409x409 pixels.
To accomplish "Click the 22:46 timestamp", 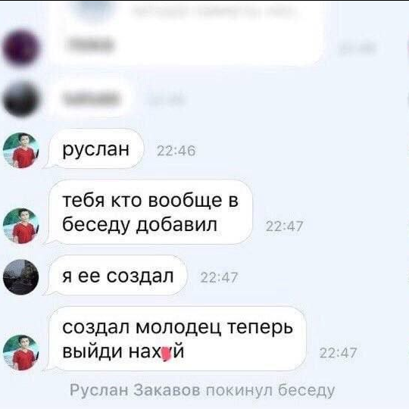I will (176, 151).
